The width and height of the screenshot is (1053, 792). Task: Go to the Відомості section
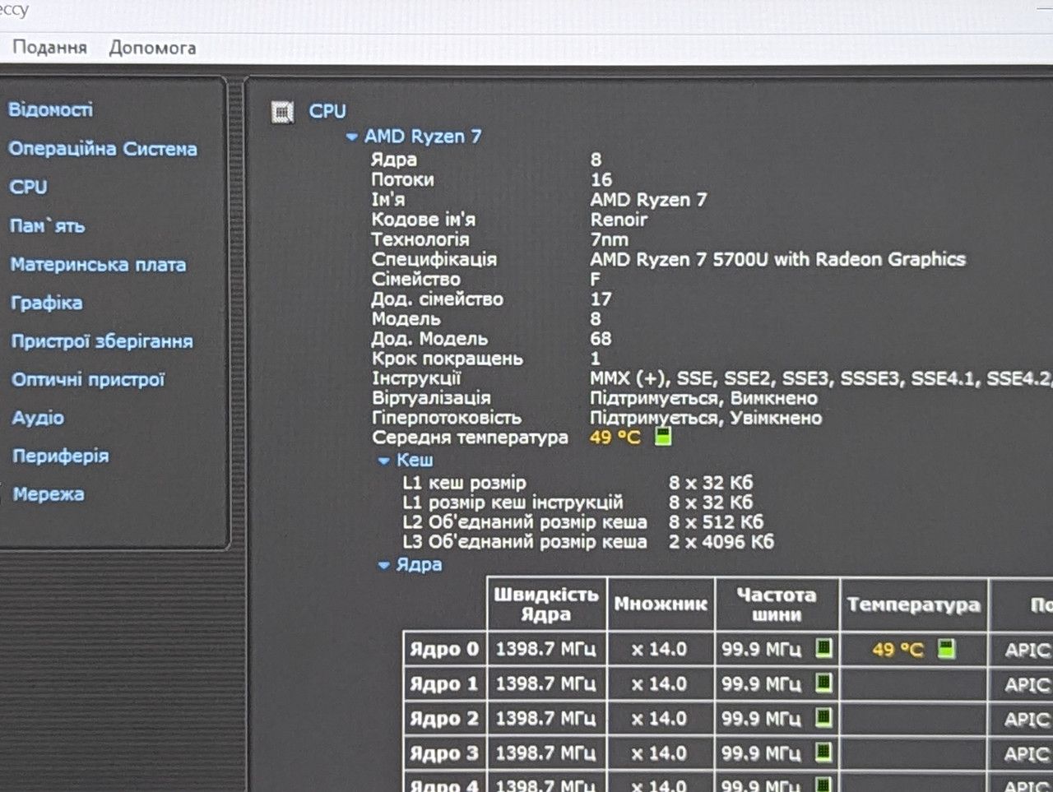click(x=50, y=109)
